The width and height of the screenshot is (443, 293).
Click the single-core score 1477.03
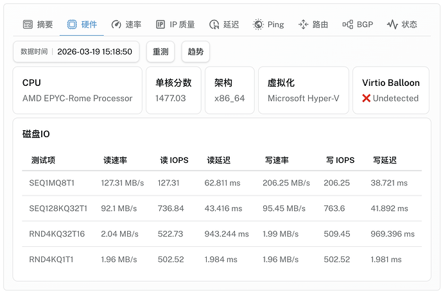tap(171, 98)
